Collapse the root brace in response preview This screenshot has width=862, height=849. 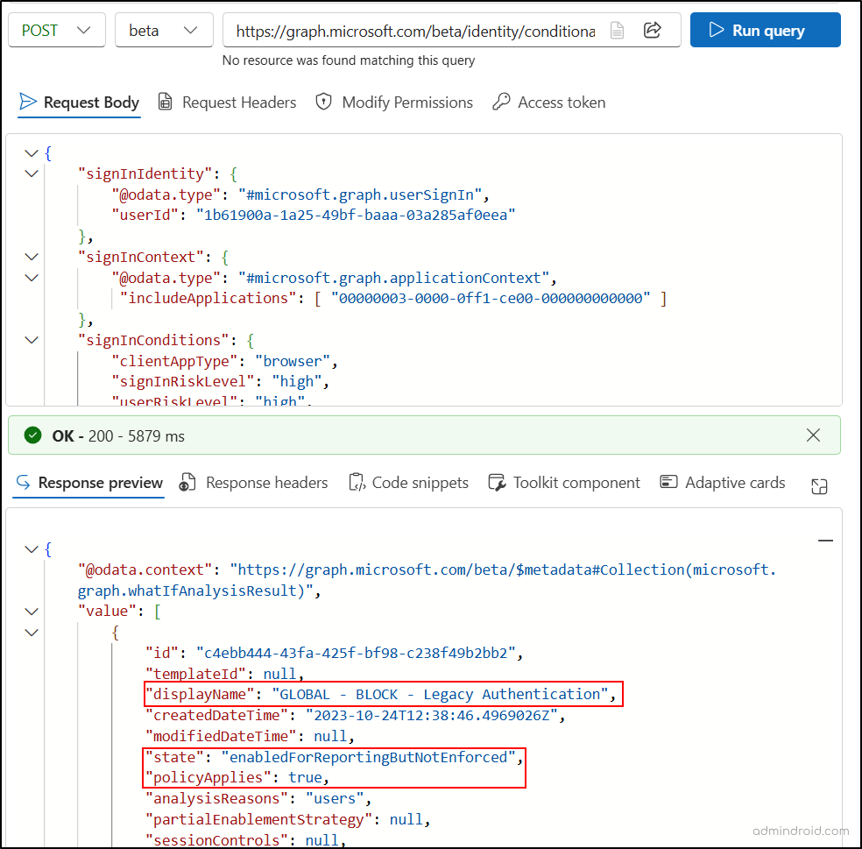click(32, 549)
